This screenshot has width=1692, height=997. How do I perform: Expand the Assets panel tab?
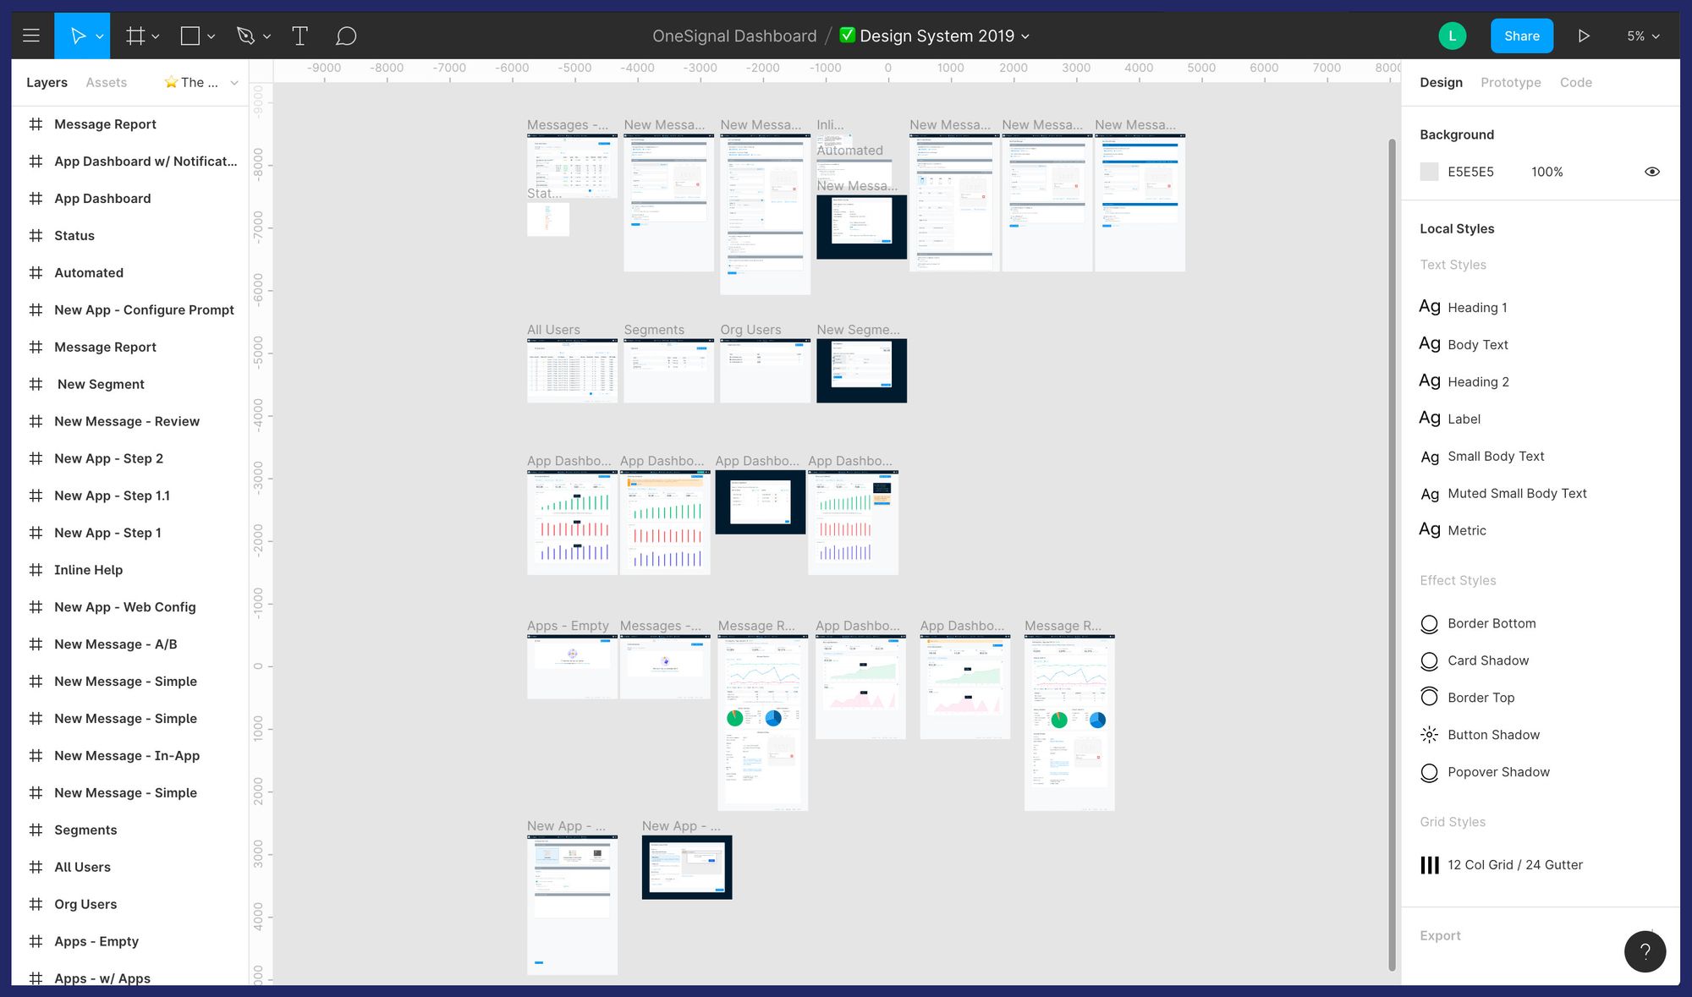click(x=106, y=82)
